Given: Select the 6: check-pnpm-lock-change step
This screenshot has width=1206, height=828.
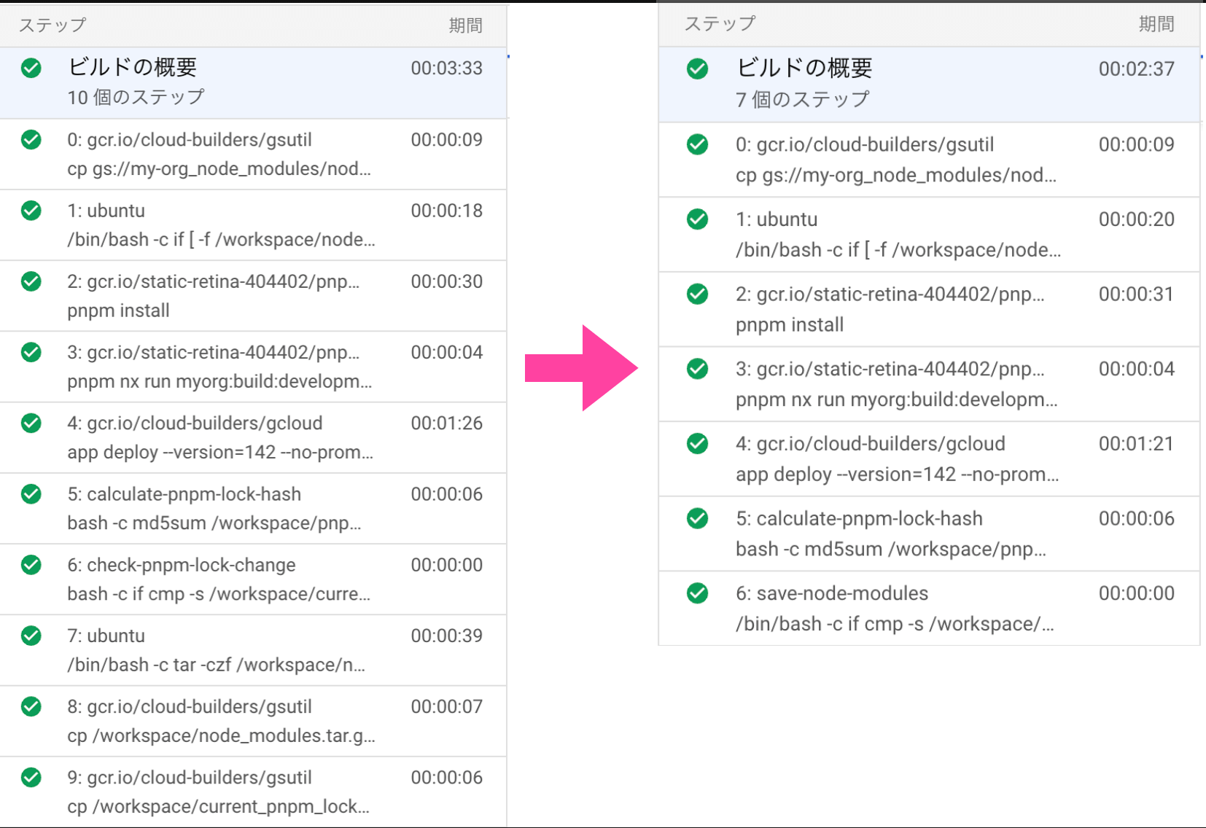Looking at the screenshot, I should tap(182, 565).
